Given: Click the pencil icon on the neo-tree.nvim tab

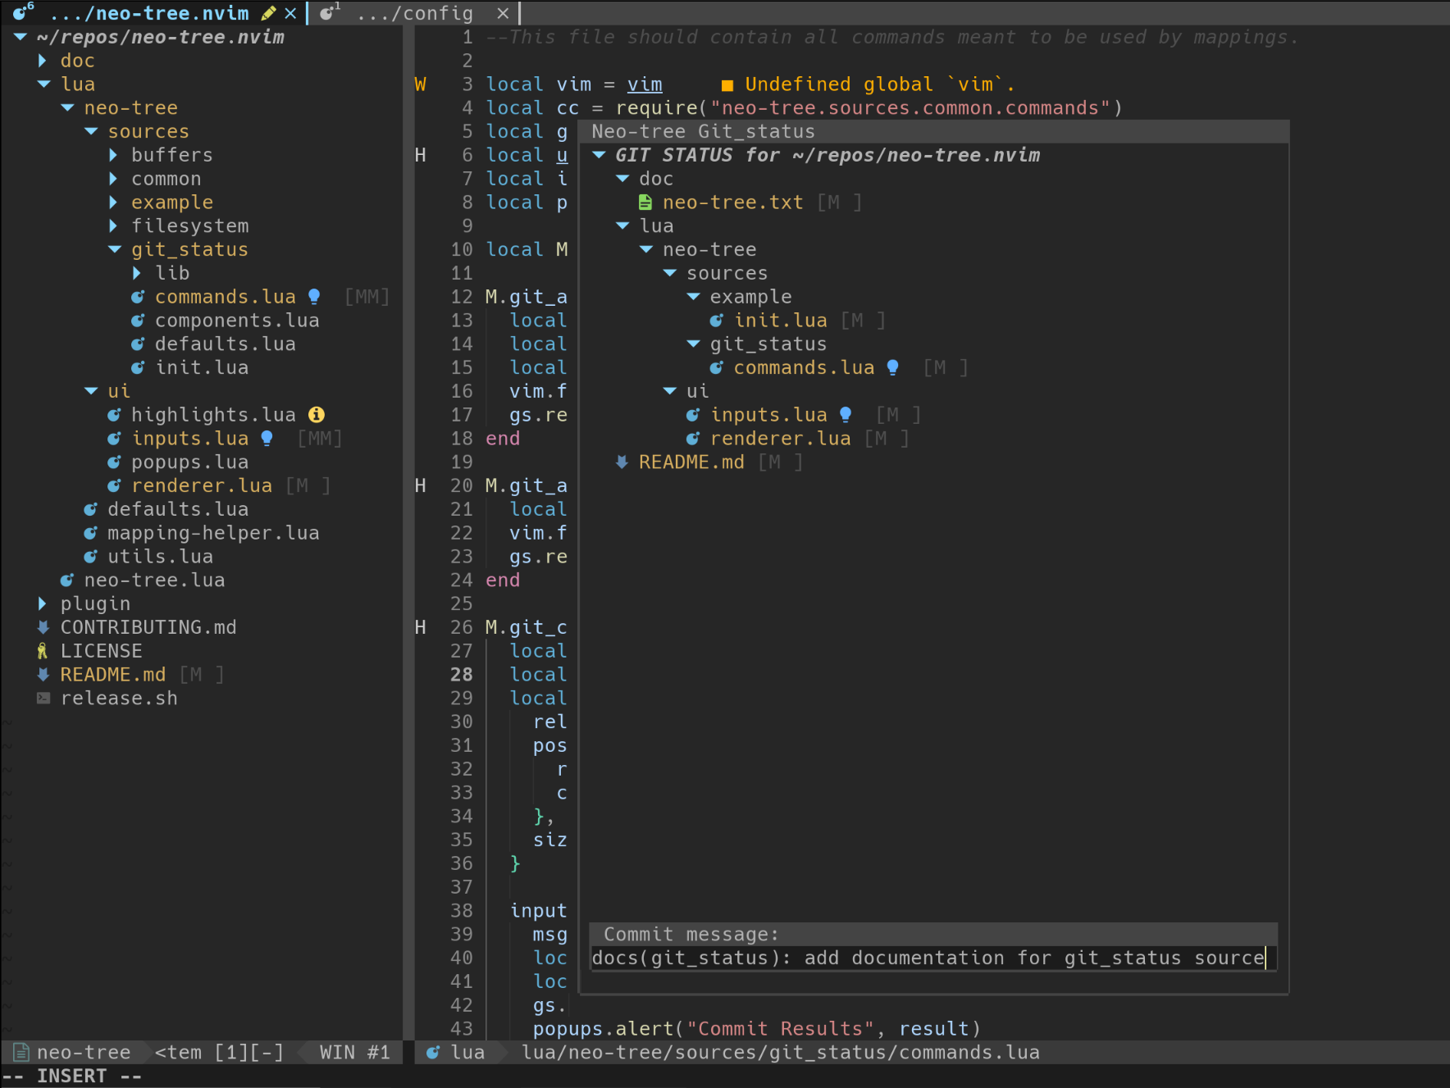Looking at the screenshot, I should (267, 12).
